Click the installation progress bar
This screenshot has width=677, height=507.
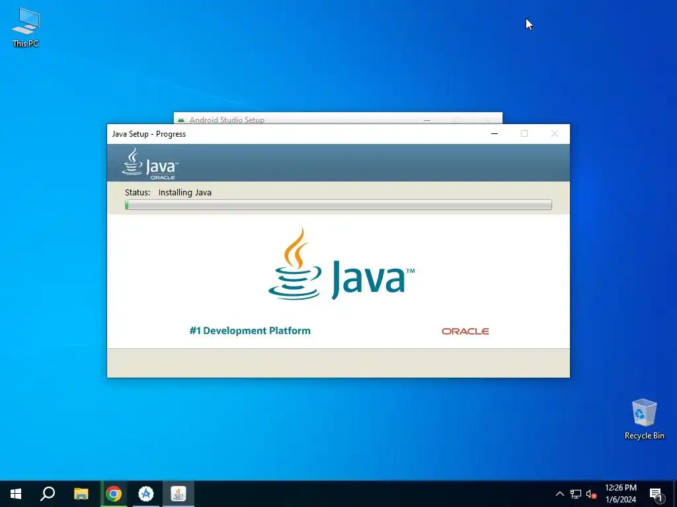338,205
